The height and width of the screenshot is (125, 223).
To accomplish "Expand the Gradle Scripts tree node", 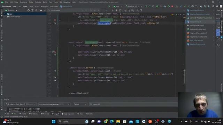I will (5, 17).
